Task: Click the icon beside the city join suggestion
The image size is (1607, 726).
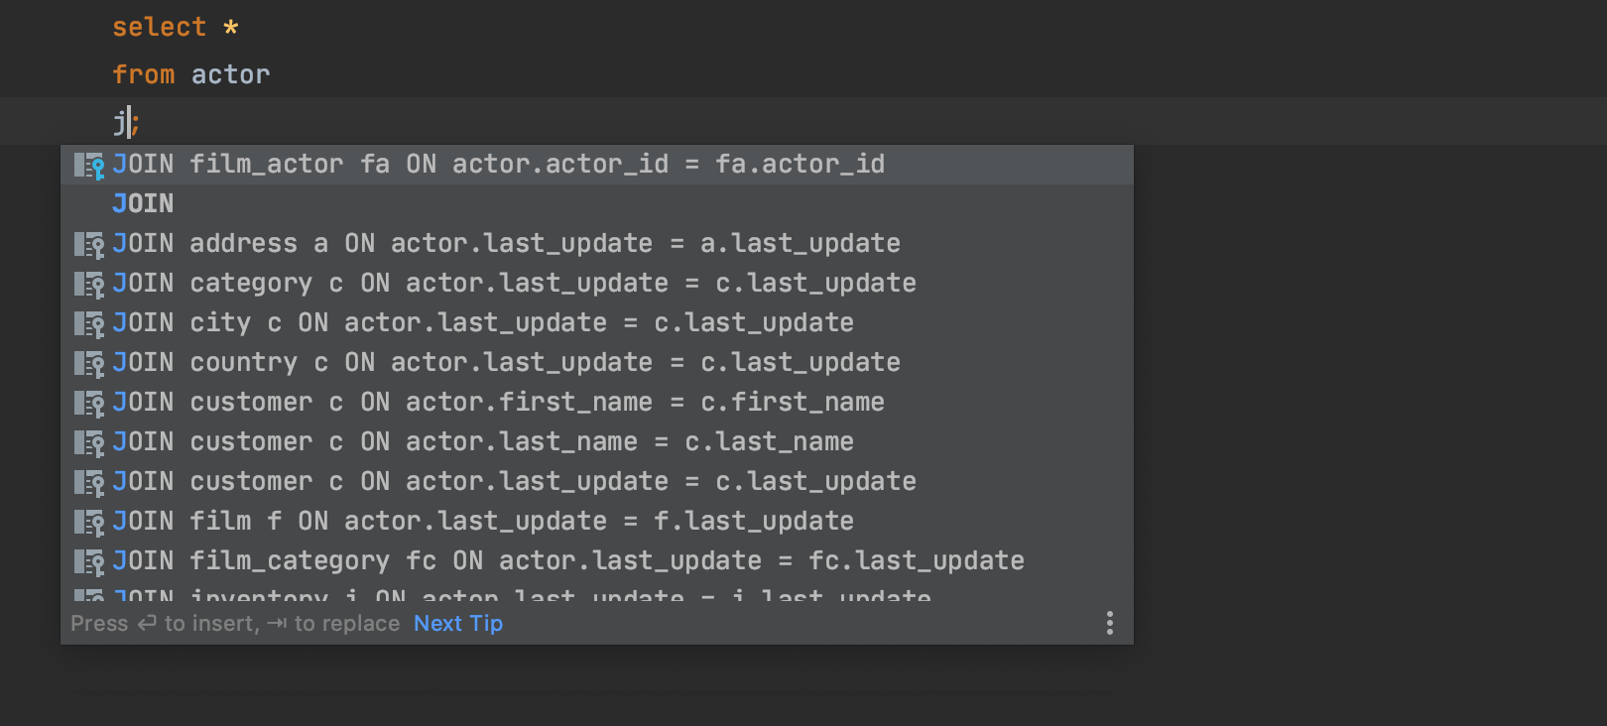Action: [89, 324]
